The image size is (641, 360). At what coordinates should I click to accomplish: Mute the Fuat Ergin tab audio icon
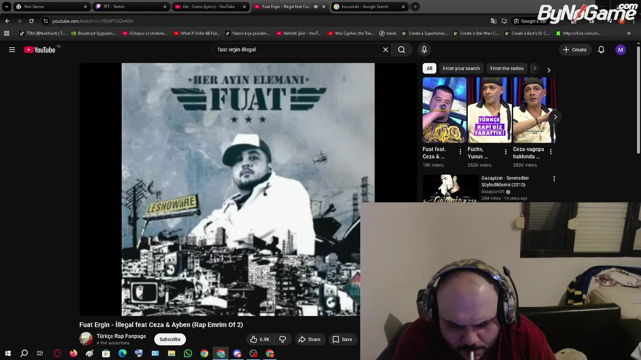pyautogui.click(x=315, y=6)
